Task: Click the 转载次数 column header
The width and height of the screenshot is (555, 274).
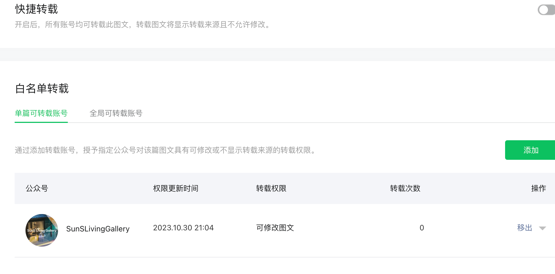Action: click(405, 188)
